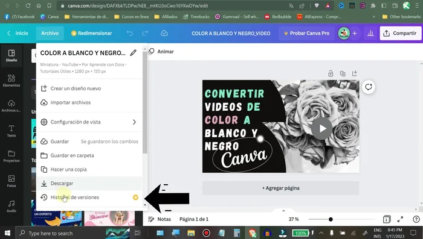423x239 pixels.
Task: Open the statistics bar chart icon
Action: coord(370,33)
